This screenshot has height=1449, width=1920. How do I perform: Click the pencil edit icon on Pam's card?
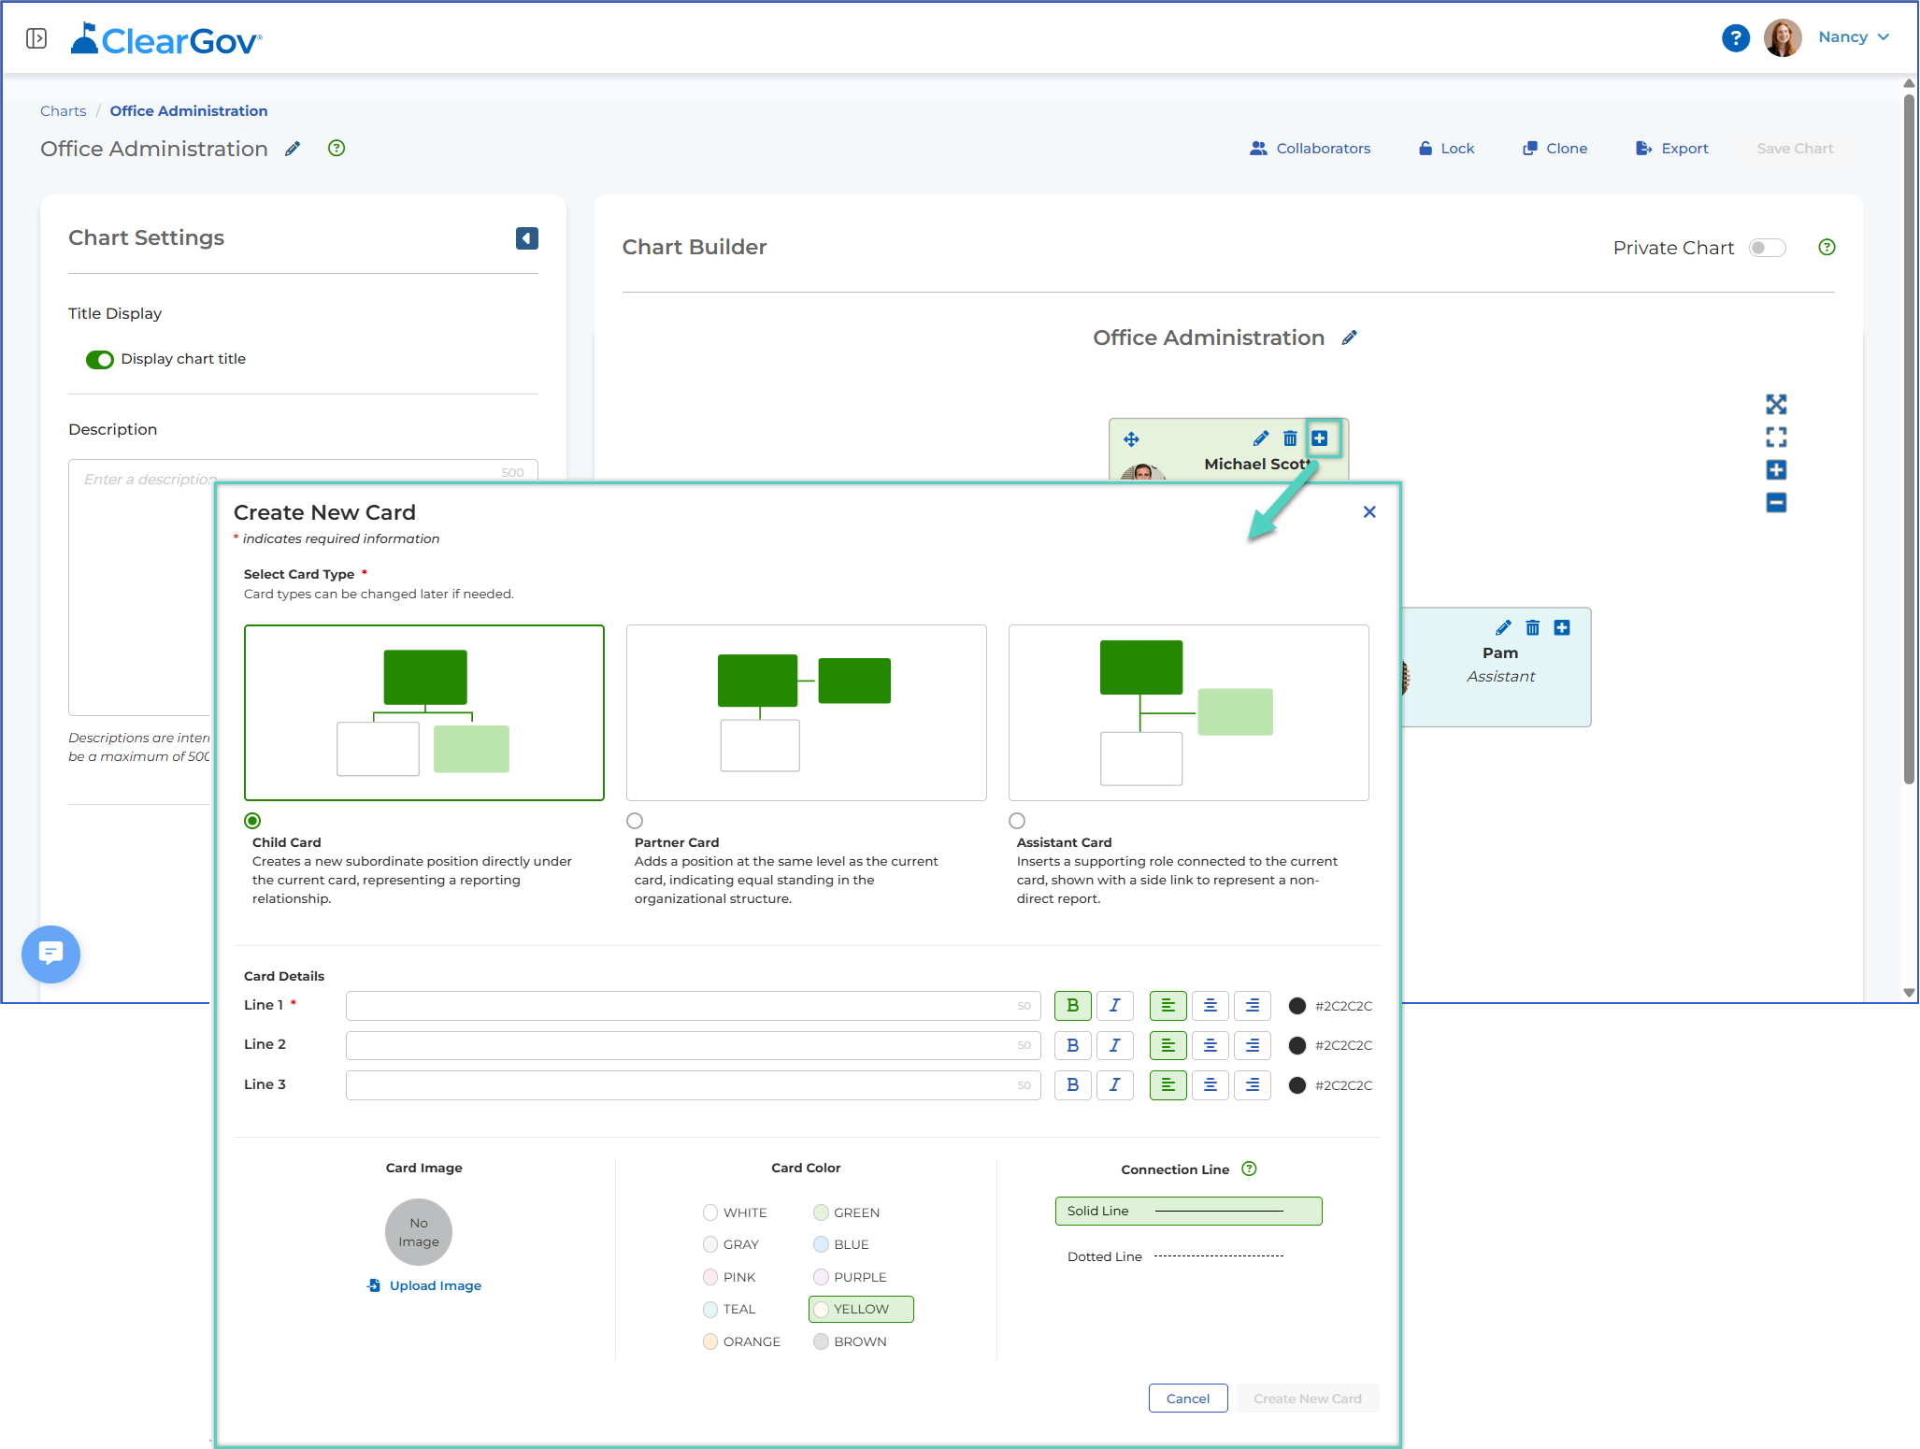1503,627
